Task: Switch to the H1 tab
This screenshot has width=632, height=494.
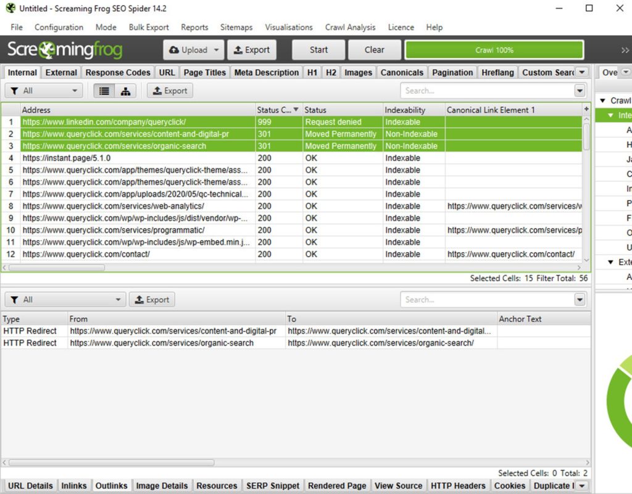Action: pyautogui.click(x=312, y=73)
